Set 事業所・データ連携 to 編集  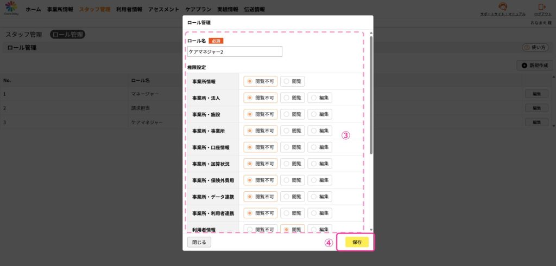tap(320, 197)
